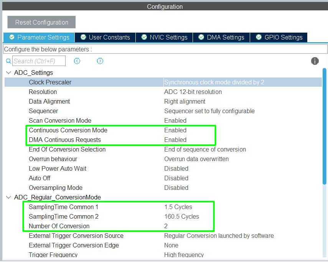Toggle Continuous Conversion Mode Enabled value
This screenshot has width=328, height=262.
(x=175, y=130)
